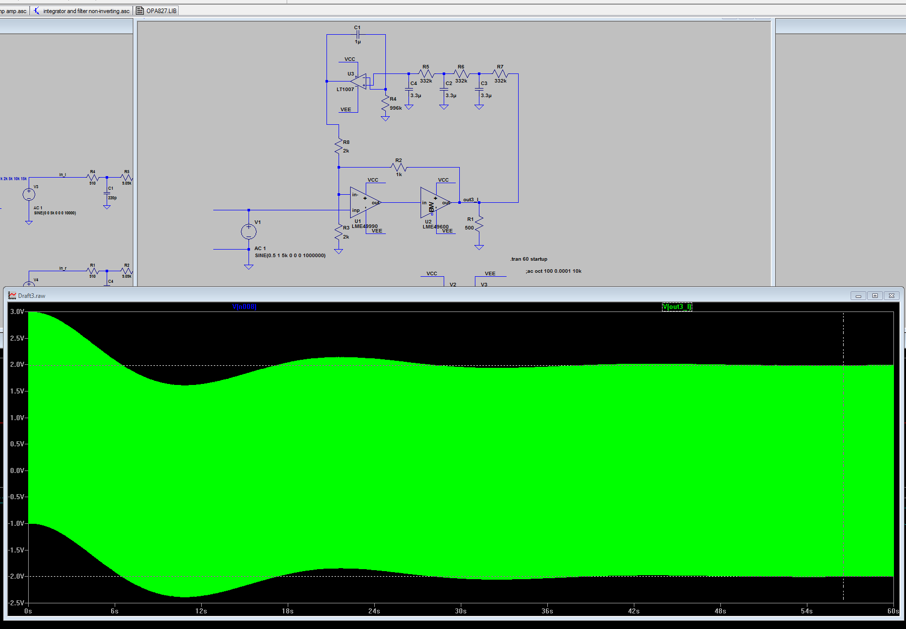Select the R6 332k resistor
The image size is (906, 629).
tap(461, 74)
